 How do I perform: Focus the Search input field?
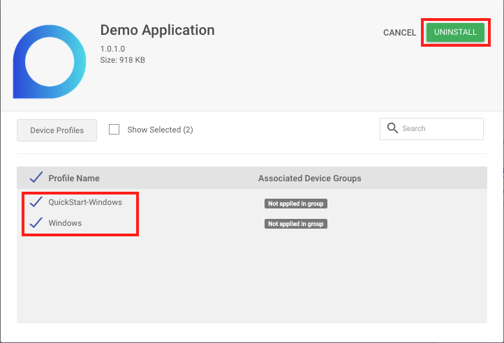click(x=431, y=129)
